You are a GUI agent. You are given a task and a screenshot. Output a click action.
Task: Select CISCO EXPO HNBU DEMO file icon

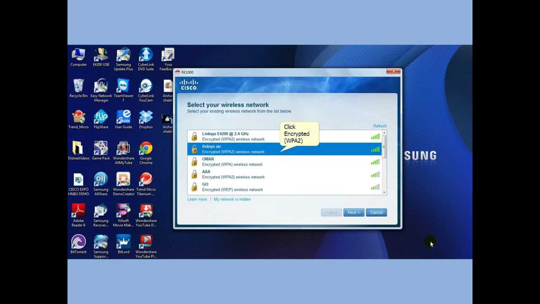click(78, 185)
